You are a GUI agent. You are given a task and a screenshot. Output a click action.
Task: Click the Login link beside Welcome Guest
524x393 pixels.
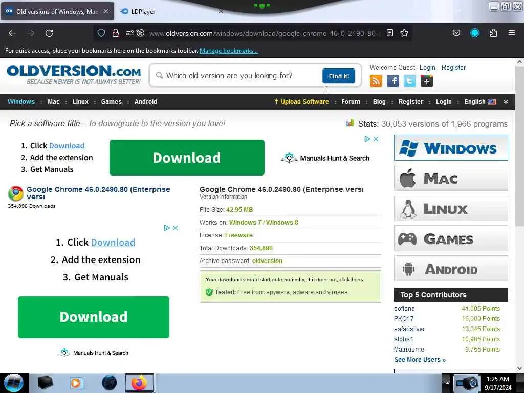427,68
